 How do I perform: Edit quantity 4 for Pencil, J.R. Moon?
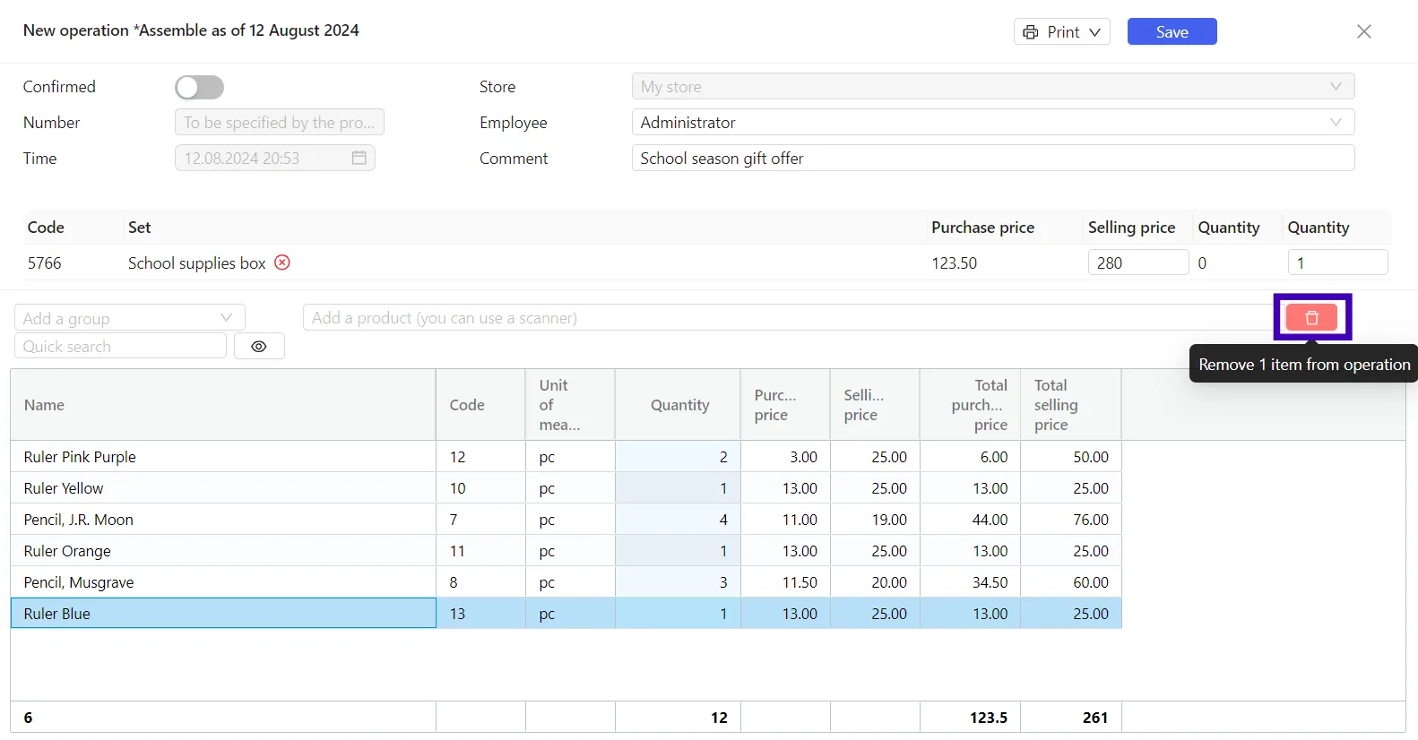coord(678,520)
